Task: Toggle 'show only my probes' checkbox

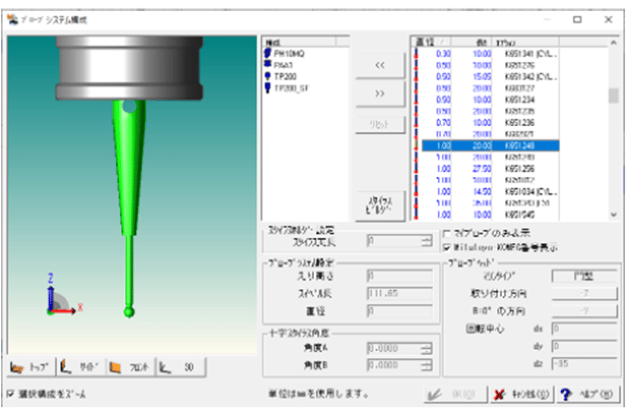Action: click(x=446, y=233)
